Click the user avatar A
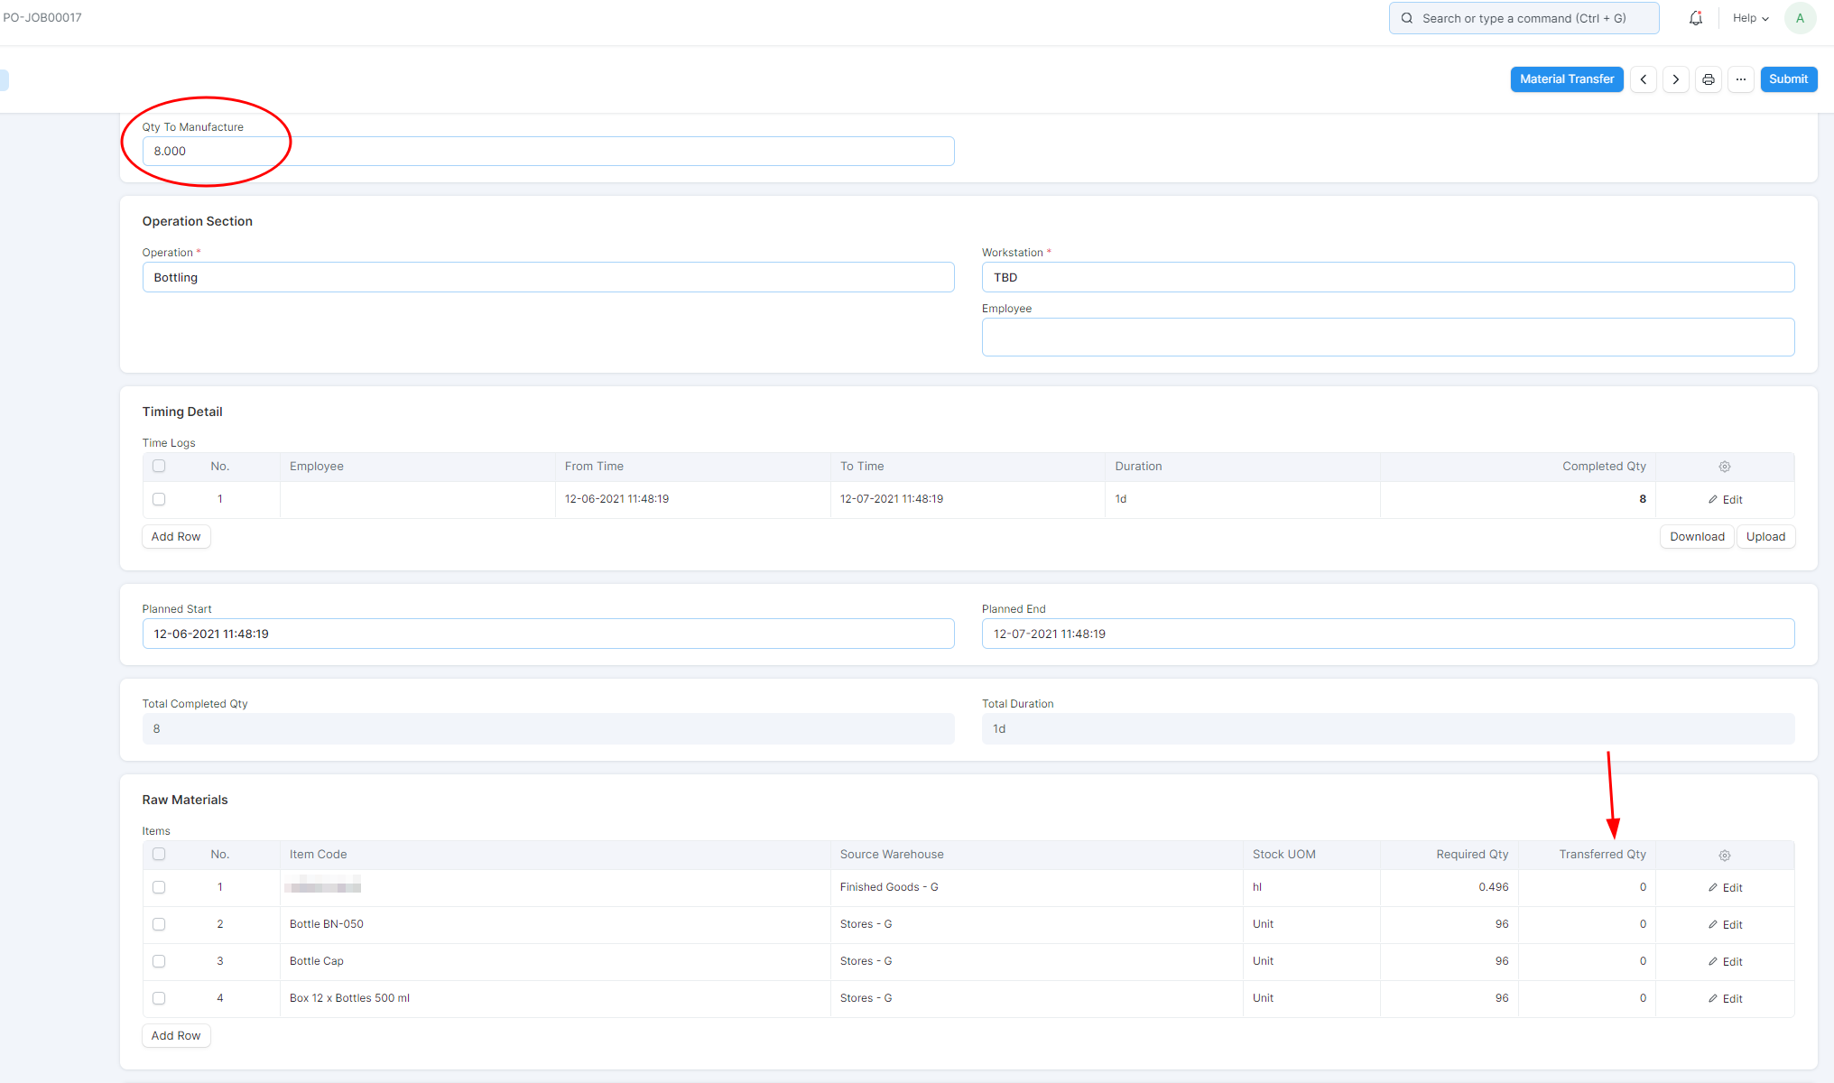 (1800, 18)
